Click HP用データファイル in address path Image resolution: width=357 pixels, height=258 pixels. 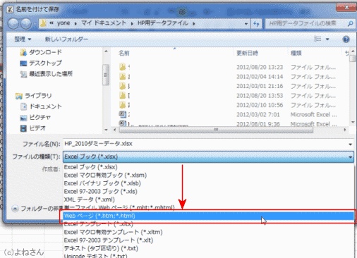(x=163, y=23)
